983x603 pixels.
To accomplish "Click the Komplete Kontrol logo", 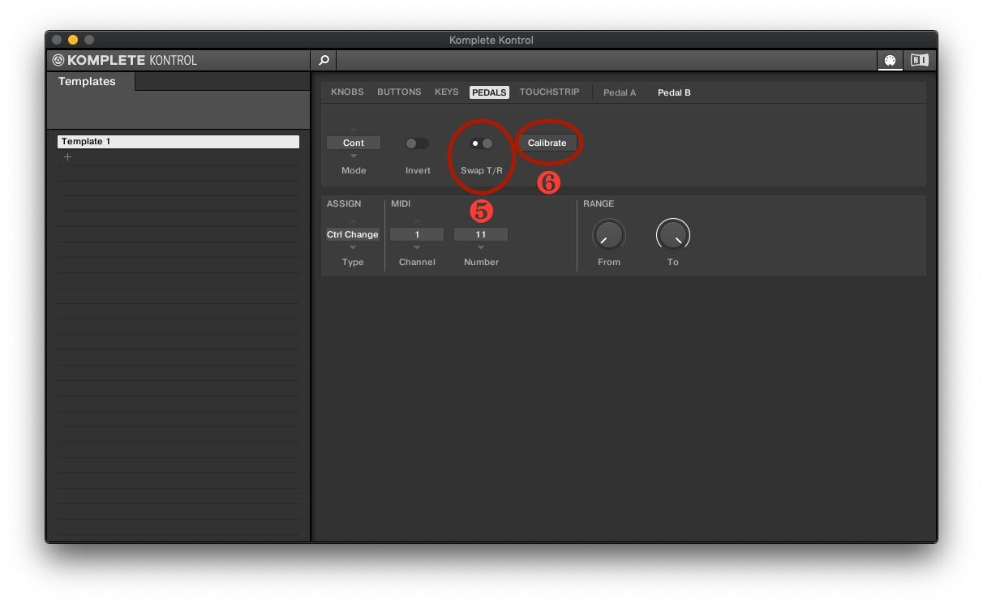I will [125, 60].
